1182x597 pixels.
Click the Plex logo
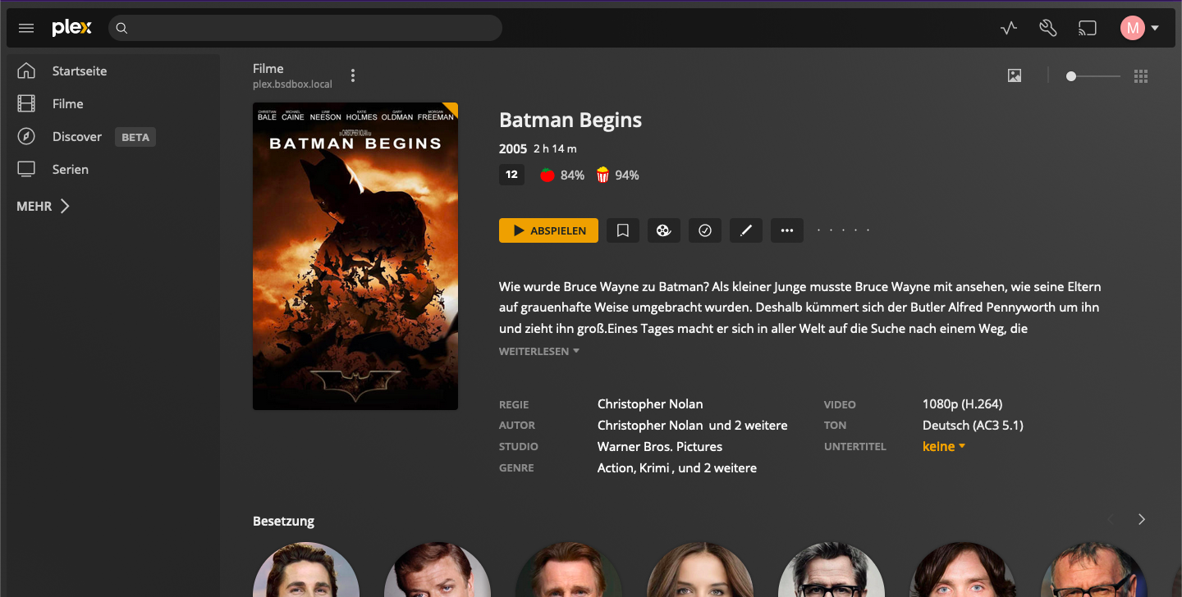(71, 28)
